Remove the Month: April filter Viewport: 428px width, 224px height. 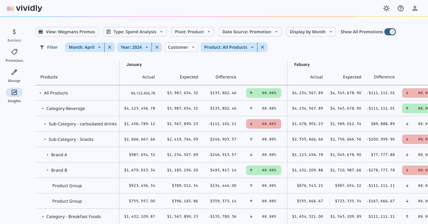pyautogui.click(x=110, y=47)
